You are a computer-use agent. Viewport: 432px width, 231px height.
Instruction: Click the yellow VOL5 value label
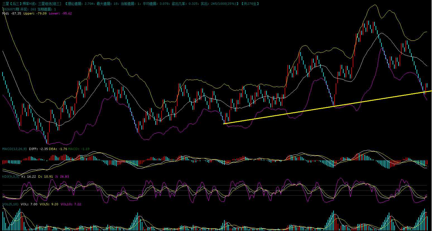coord(49,204)
